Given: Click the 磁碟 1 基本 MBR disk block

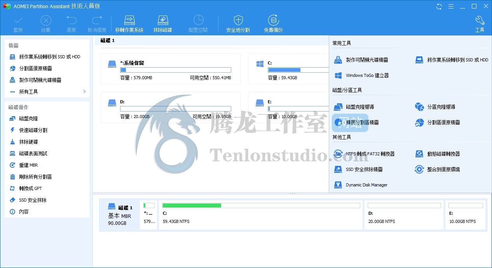Looking at the screenshot, I should pos(119,215).
